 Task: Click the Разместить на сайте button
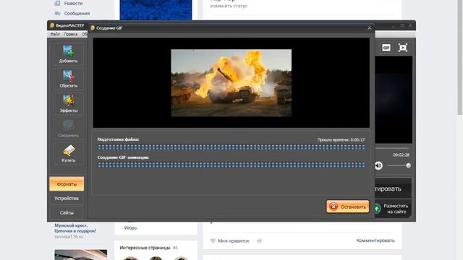[x=393, y=209]
